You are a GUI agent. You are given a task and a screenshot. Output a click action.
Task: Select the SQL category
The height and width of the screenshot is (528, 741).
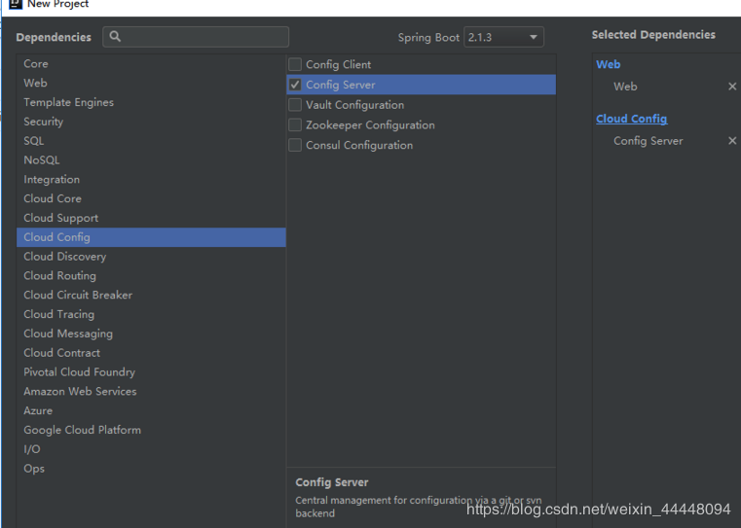[151, 141]
